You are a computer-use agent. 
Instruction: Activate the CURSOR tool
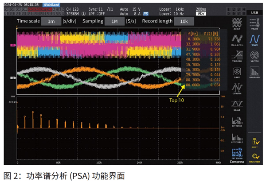click(236, 89)
